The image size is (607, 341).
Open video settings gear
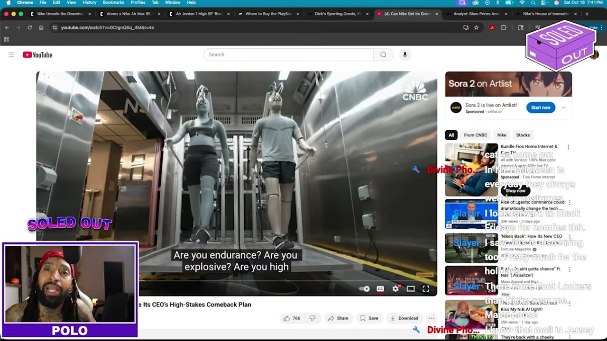tap(395, 289)
